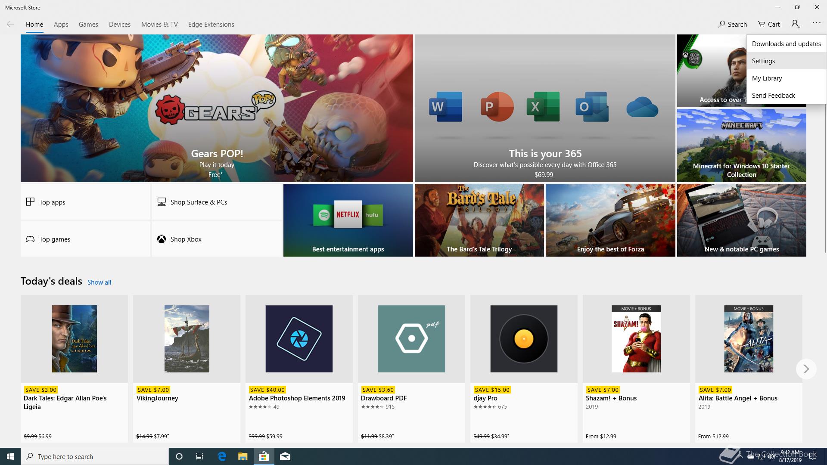Open Alita: Battle Angel + Bonus deal
Screen dimensions: 827x465
pyautogui.click(x=749, y=369)
